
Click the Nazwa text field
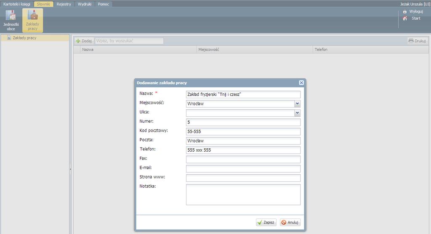243,95
